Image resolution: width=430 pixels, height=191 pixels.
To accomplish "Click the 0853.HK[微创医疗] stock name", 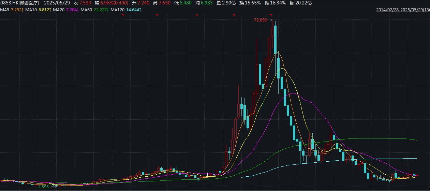I will 20,3.
